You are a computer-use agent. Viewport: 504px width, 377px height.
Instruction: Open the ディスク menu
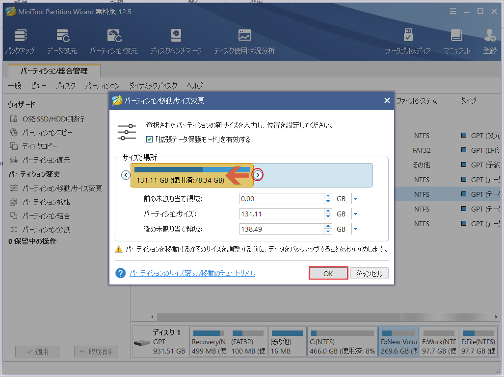66,86
